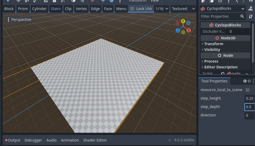Open the Tool Properties dock options dots
255x146 pixels.
click(x=253, y=81)
